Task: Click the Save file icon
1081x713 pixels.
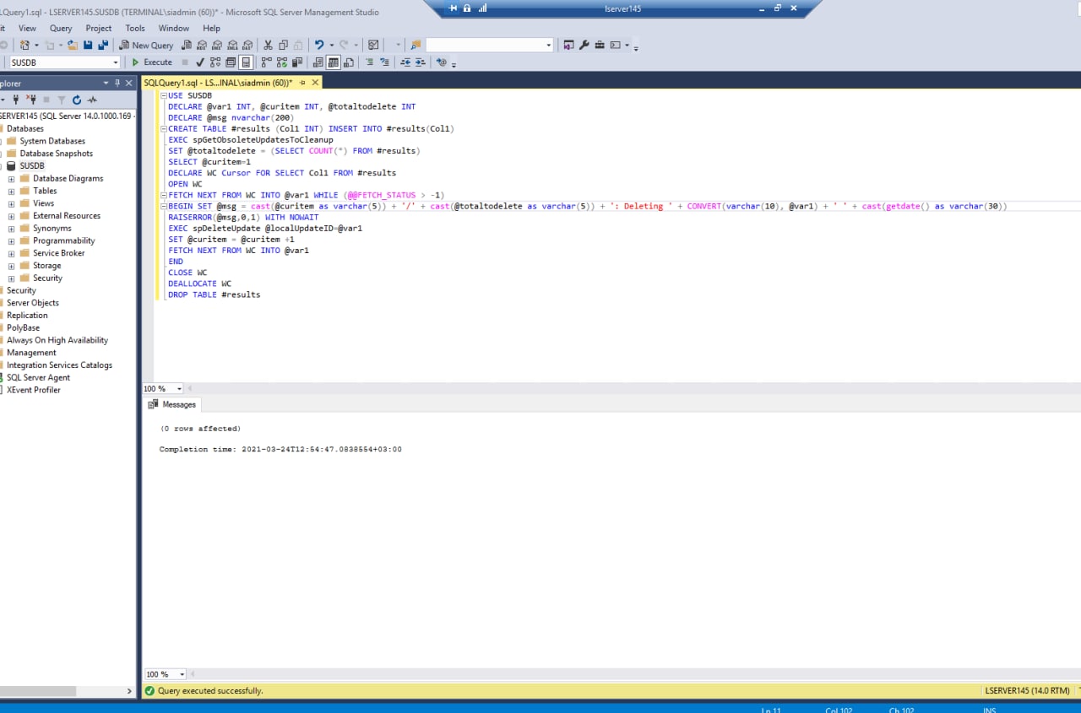Action: point(88,45)
